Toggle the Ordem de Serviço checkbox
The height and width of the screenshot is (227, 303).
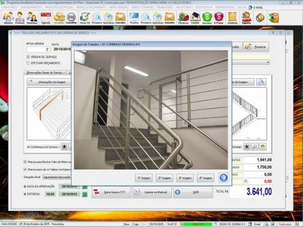(28, 57)
